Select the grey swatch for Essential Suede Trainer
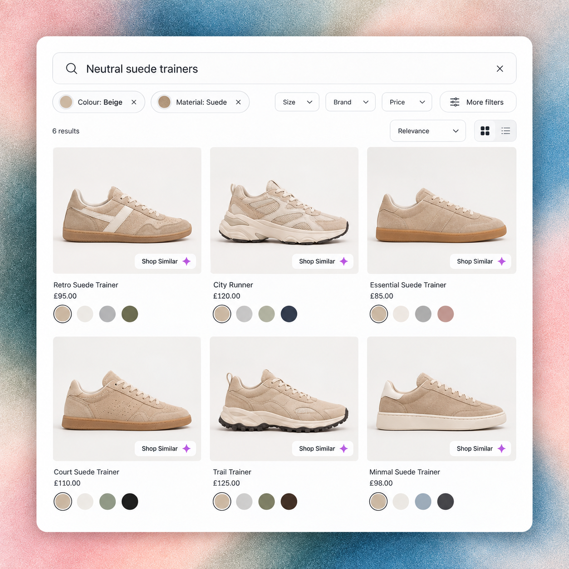The image size is (569, 569). tap(423, 314)
